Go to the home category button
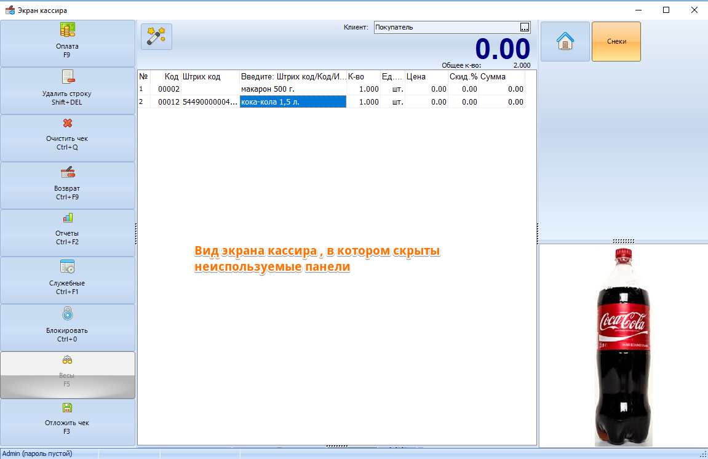The height and width of the screenshot is (459, 708). pos(565,41)
